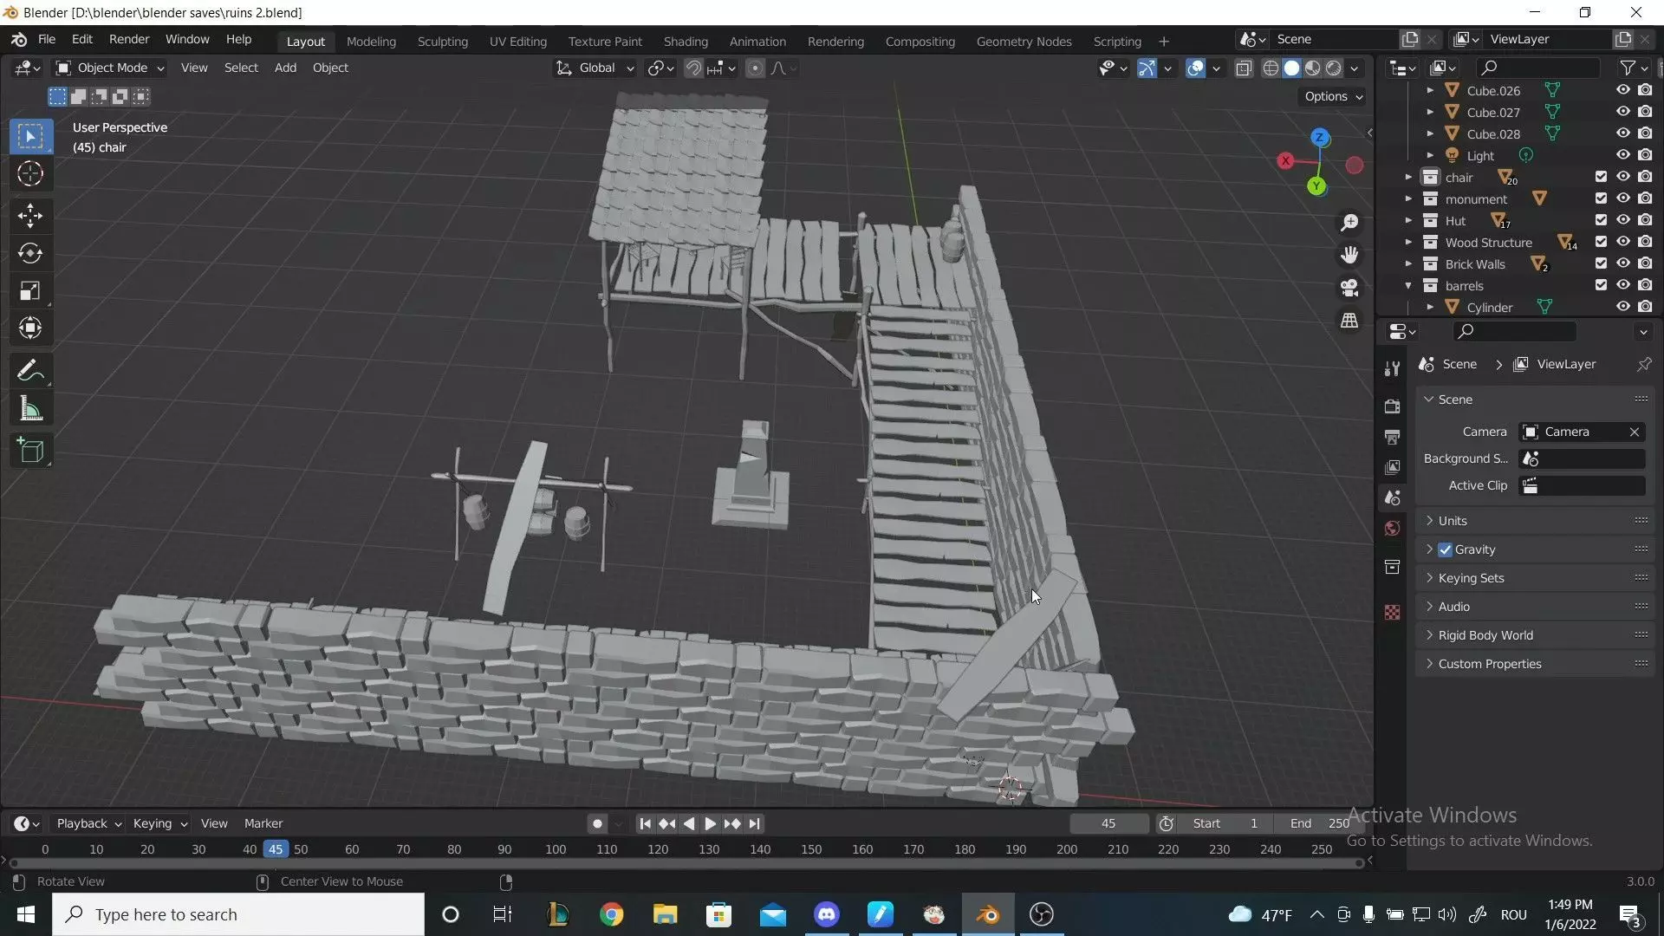Select the Measure tool
This screenshot has width=1664, height=936.
(30, 408)
